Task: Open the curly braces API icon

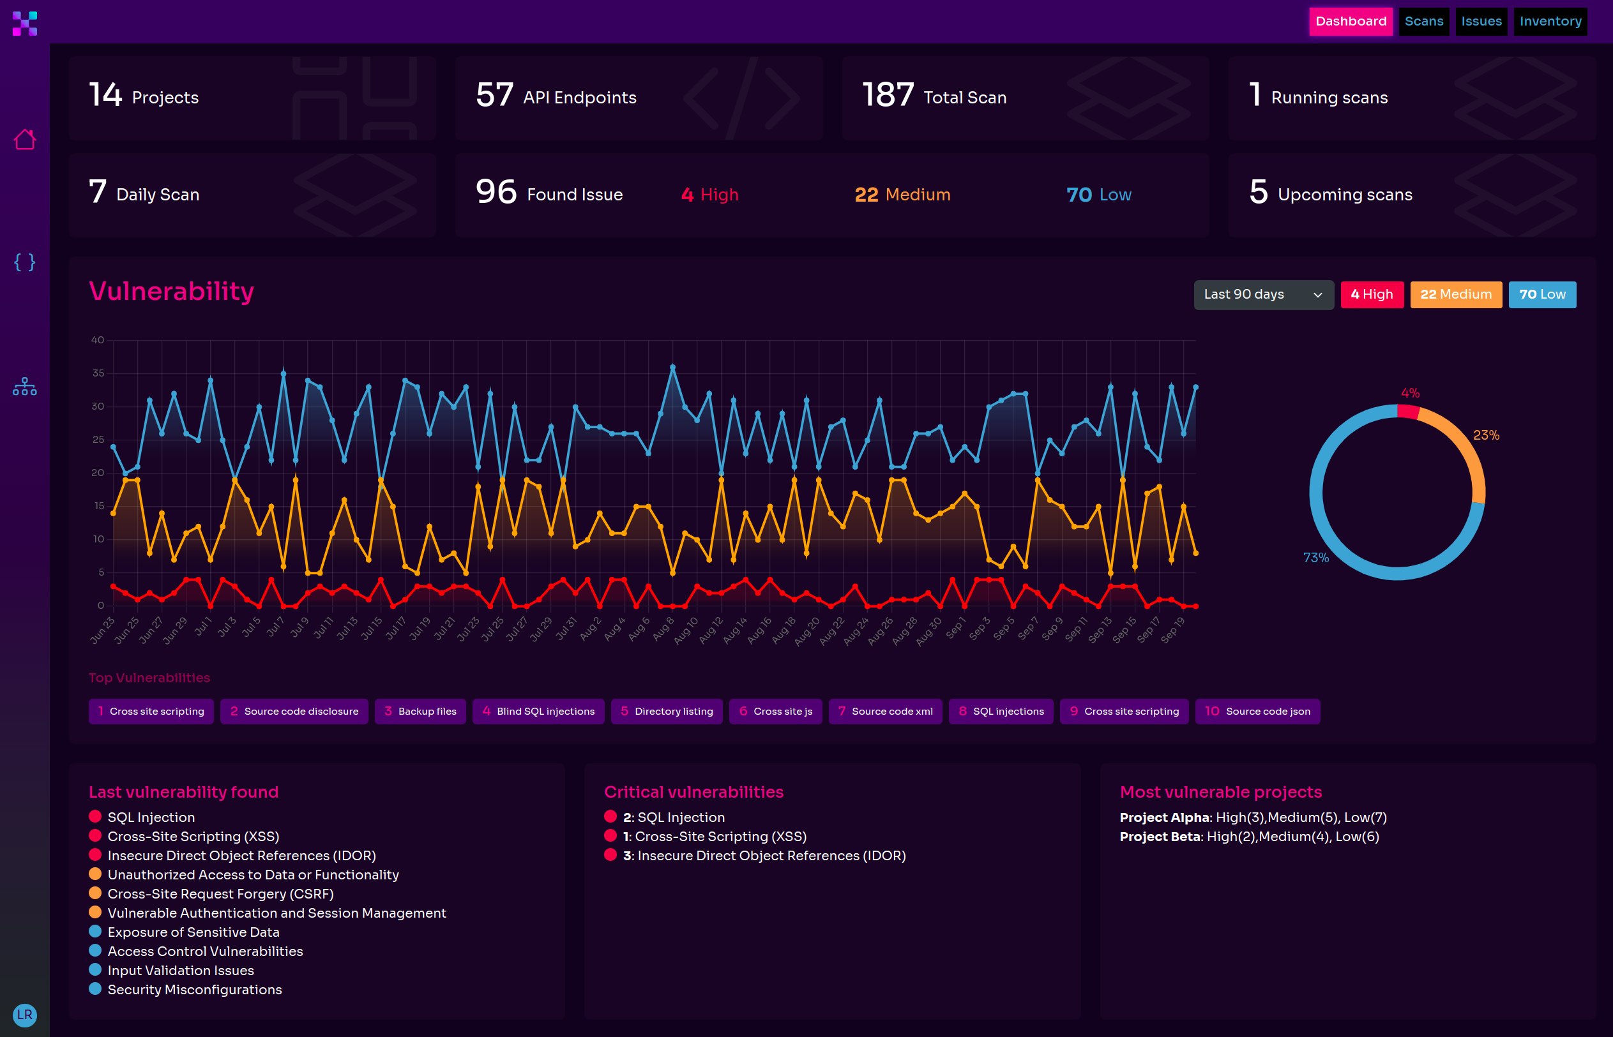Action: pyautogui.click(x=25, y=262)
